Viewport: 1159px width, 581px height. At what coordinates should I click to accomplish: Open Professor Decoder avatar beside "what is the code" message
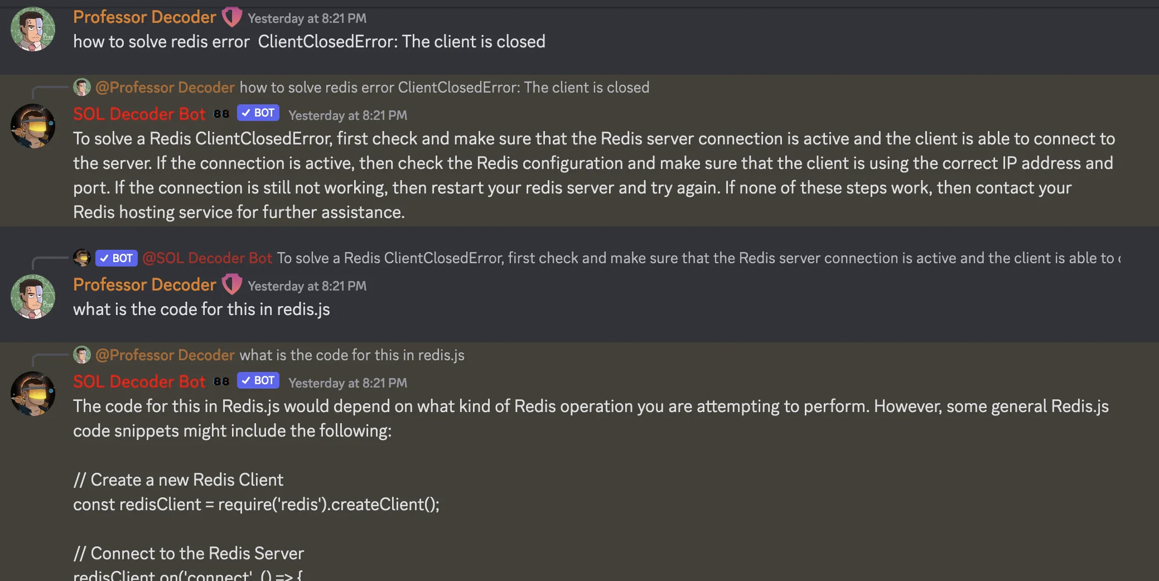(x=33, y=297)
